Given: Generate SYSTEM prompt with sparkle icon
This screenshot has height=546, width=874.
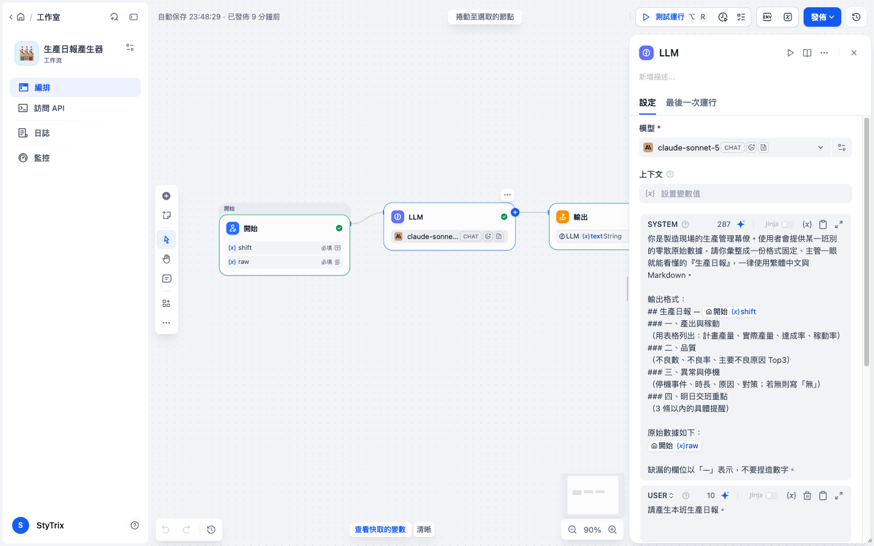Looking at the screenshot, I should coord(740,224).
